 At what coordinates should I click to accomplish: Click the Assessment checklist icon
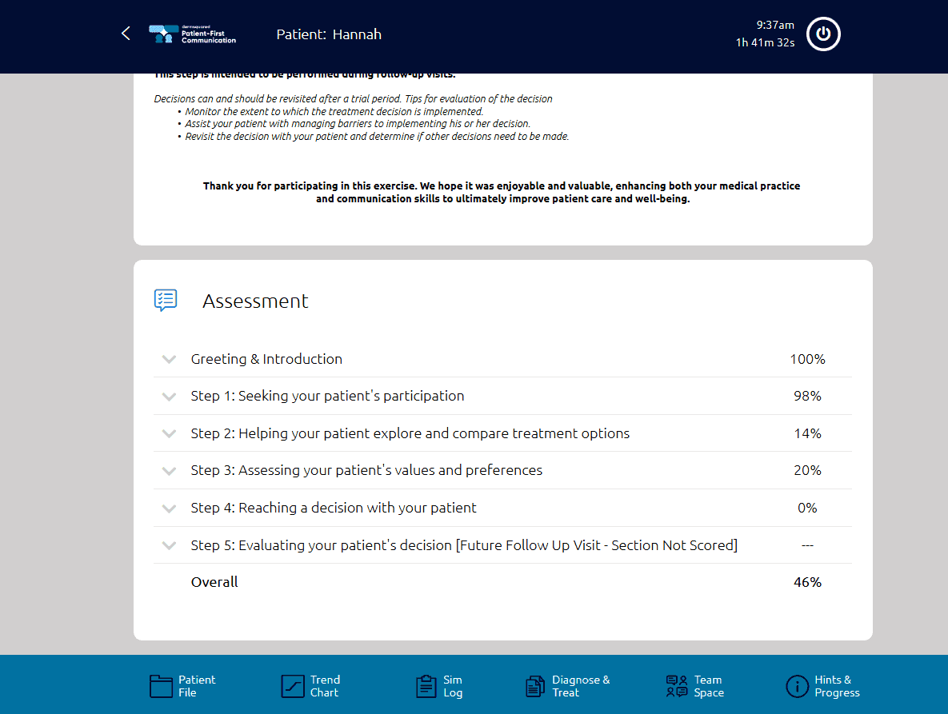pos(166,301)
